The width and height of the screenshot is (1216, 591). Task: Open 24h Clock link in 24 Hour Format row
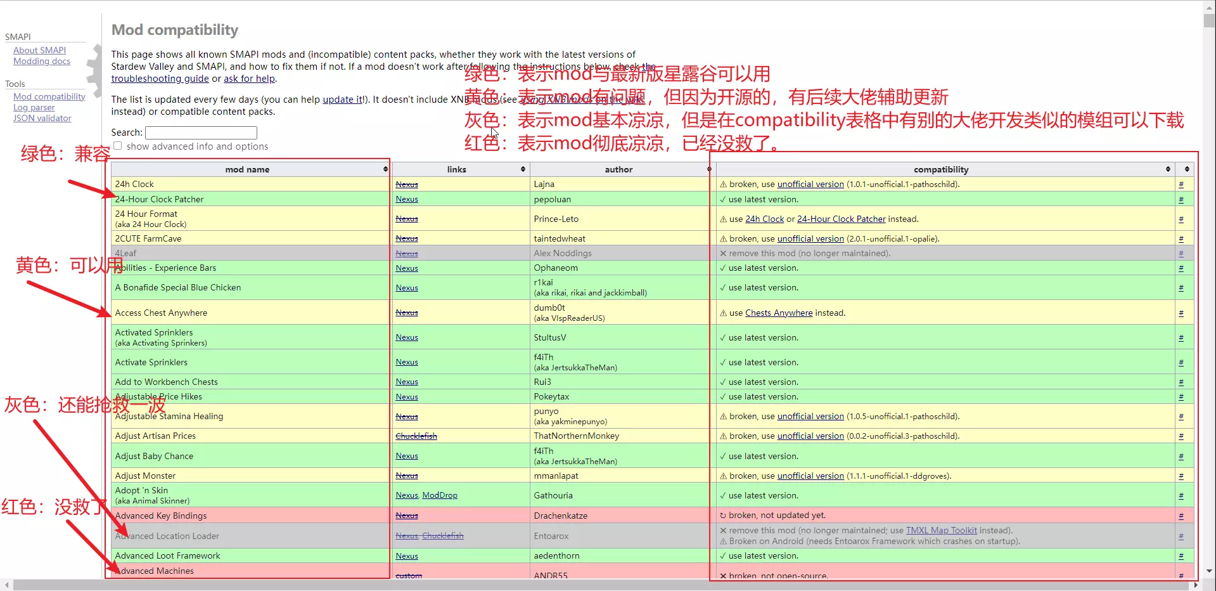[765, 219]
